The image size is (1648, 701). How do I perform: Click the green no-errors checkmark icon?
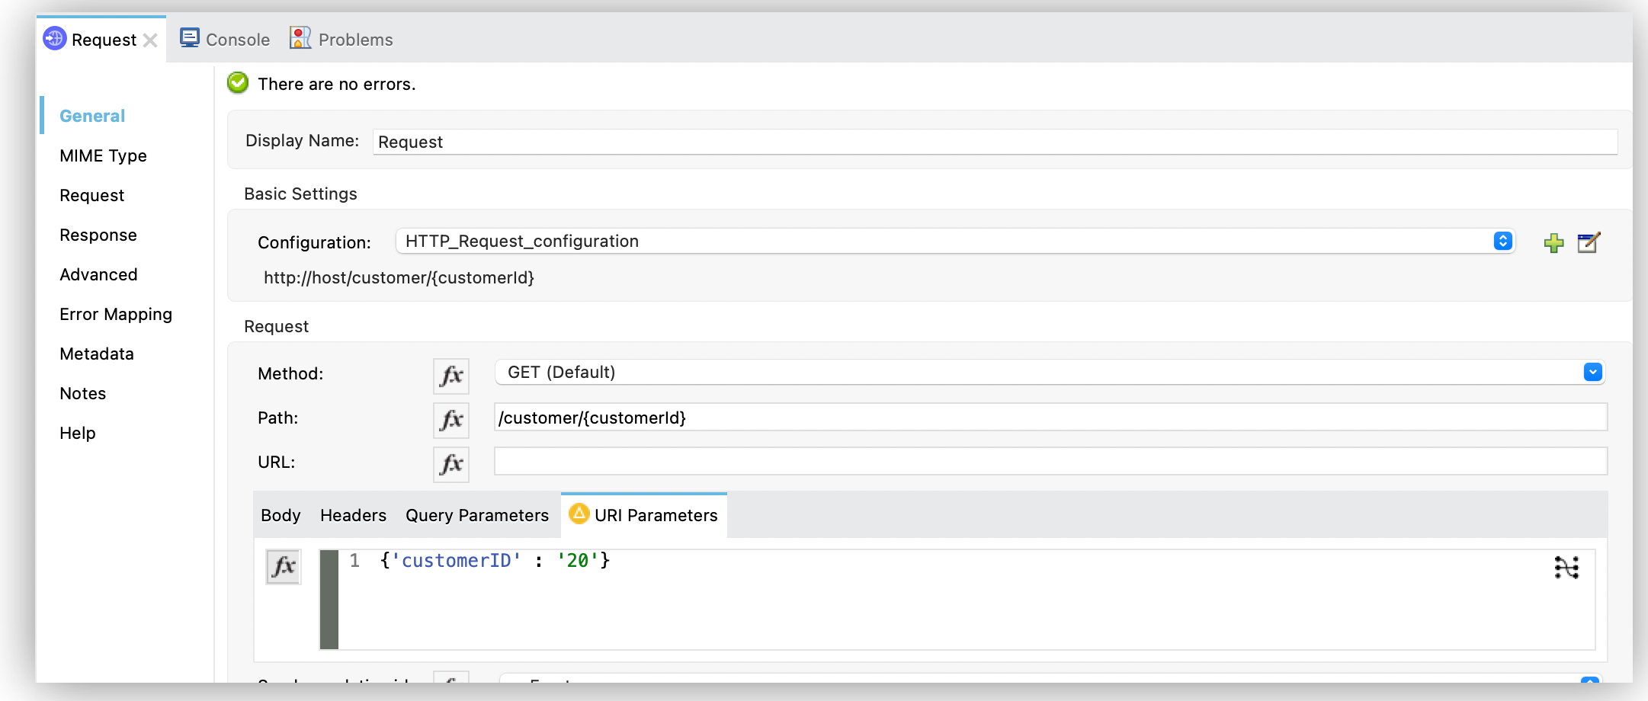(x=238, y=83)
